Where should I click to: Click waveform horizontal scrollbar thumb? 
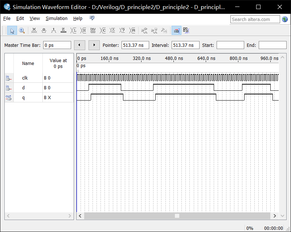[x=177, y=216]
